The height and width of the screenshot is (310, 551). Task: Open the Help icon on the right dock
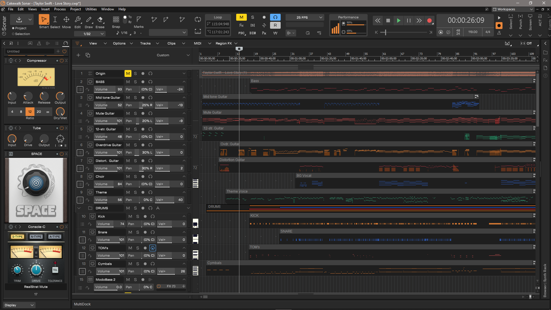click(546, 76)
